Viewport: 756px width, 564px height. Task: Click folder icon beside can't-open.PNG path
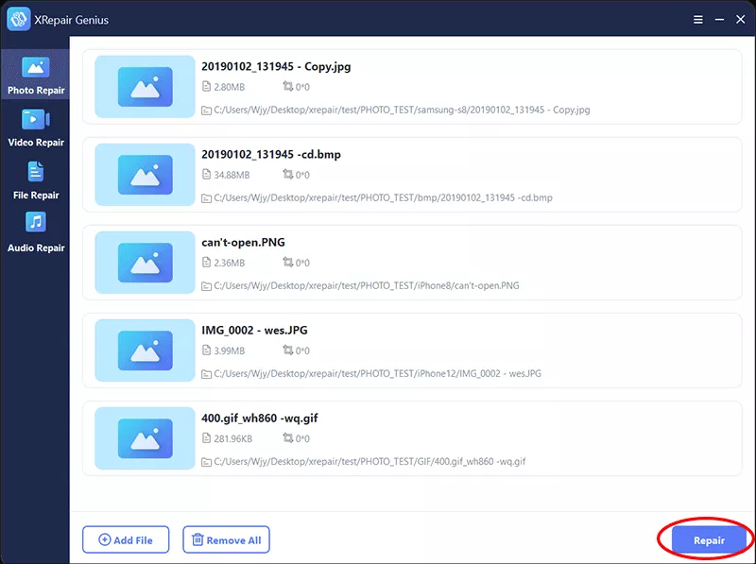[207, 285]
